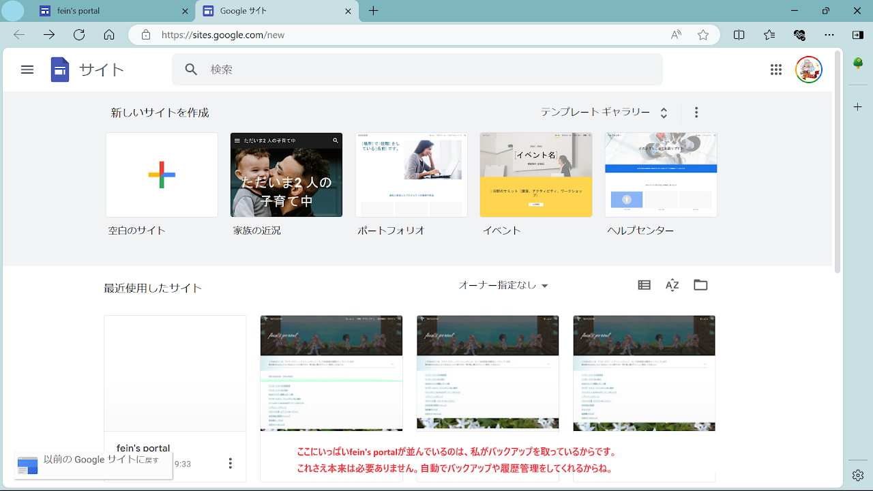
Task: Open the fourth recent site thumbnail
Action: tap(645, 373)
